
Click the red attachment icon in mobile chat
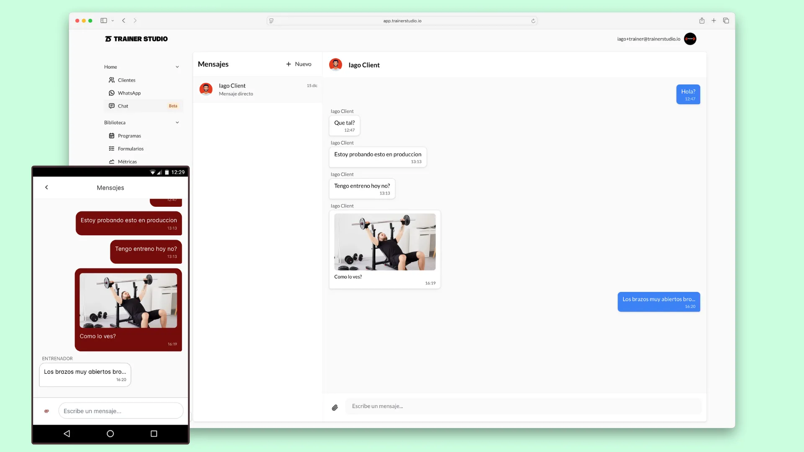click(x=46, y=411)
